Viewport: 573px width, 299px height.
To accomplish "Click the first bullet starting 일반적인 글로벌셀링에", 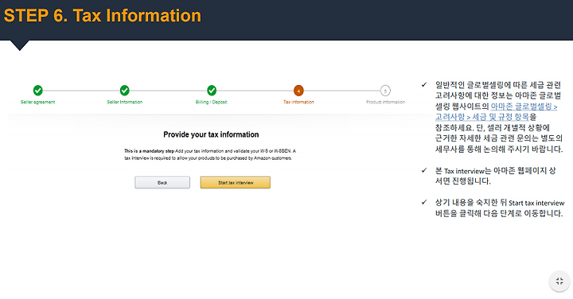I will [499, 117].
